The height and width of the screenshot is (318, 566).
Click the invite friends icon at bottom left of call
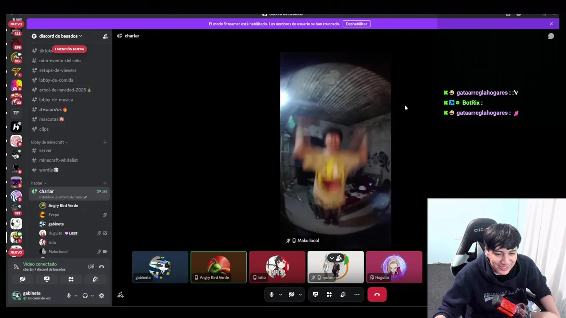coord(120,295)
